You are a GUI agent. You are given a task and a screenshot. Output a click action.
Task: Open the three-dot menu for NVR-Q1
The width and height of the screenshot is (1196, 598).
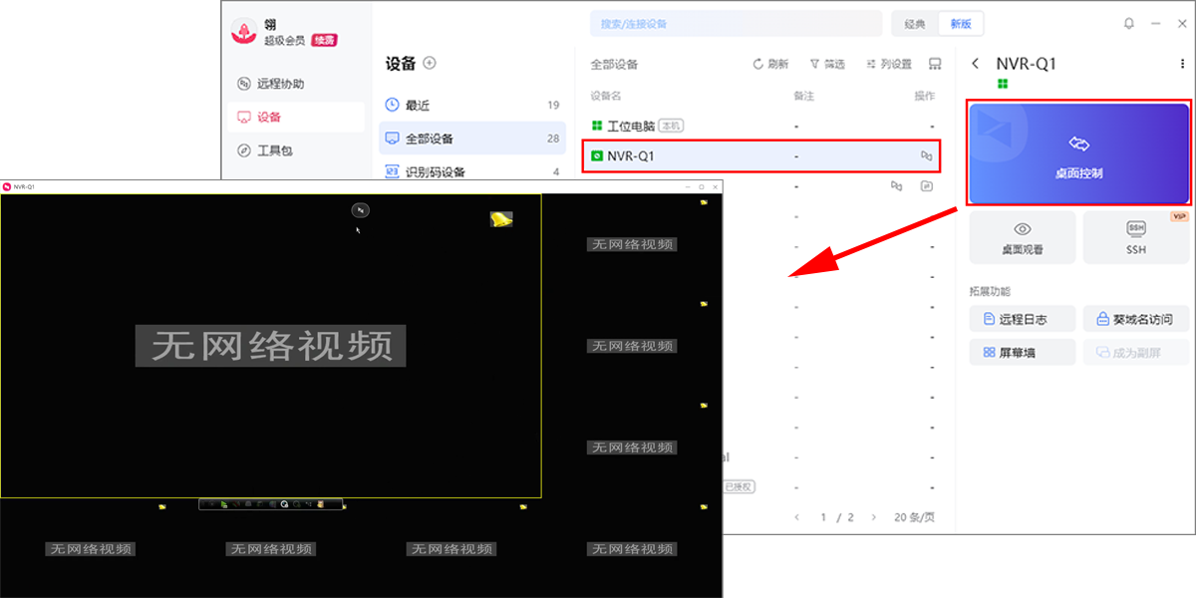click(1182, 64)
